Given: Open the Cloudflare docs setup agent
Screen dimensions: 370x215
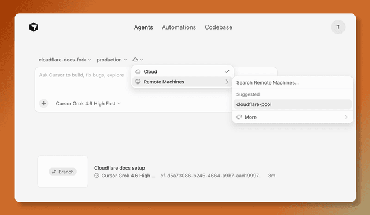Looking at the screenshot, I should 120,168.
